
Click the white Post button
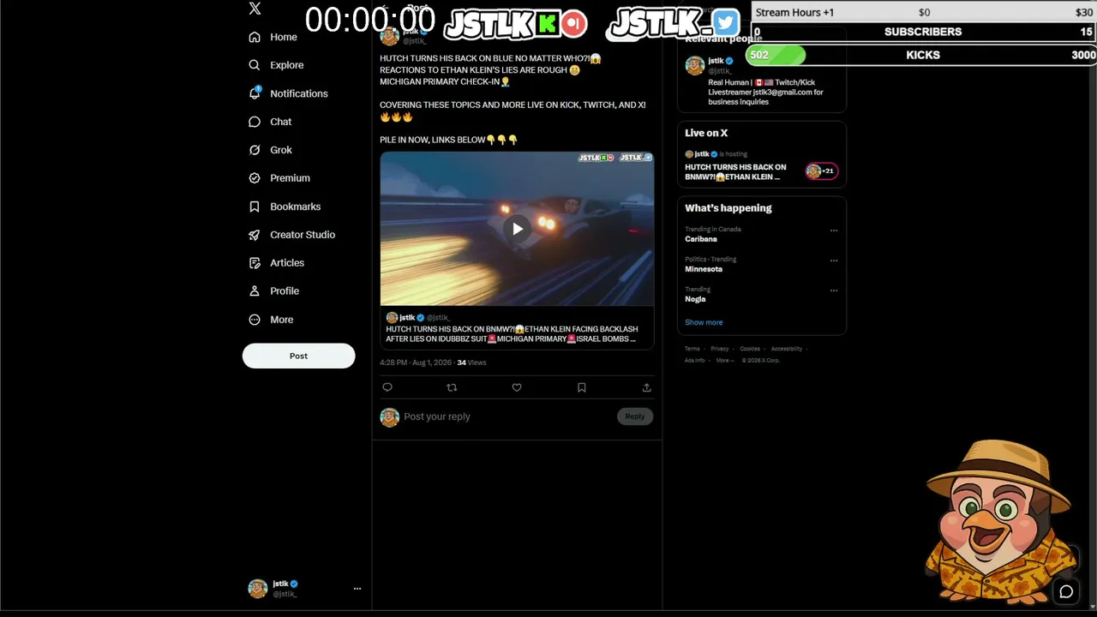click(x=298, y=356)
